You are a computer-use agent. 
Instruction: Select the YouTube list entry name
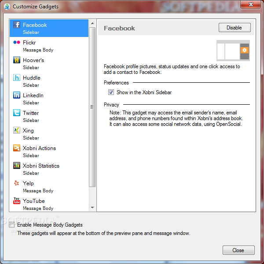tap(34, 201)
